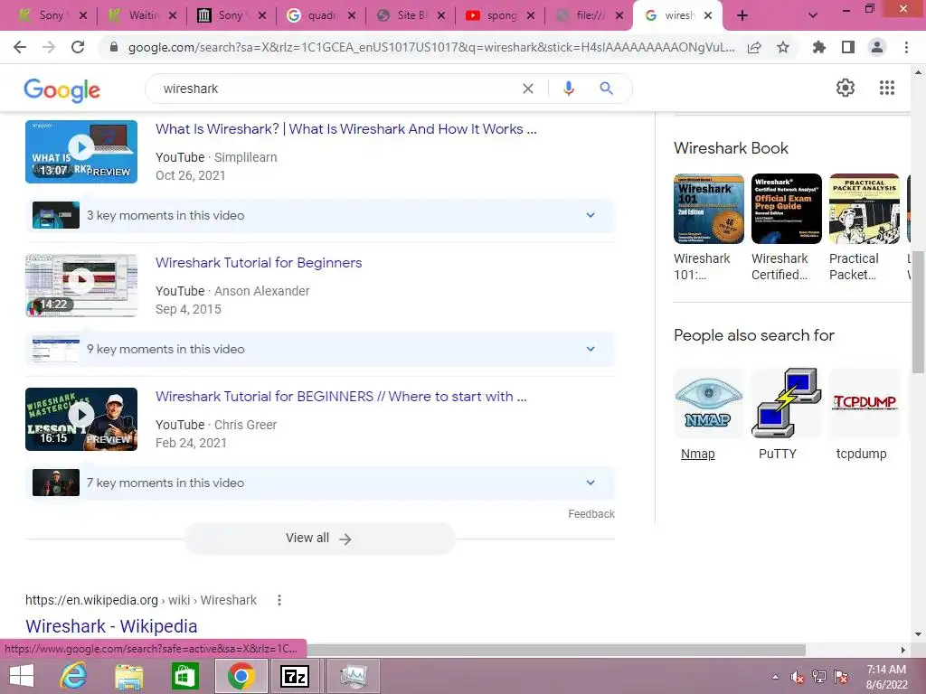Show hidden tray icons arrow
The width and height of the screenshot is (926, 694).
coord(775,677)
